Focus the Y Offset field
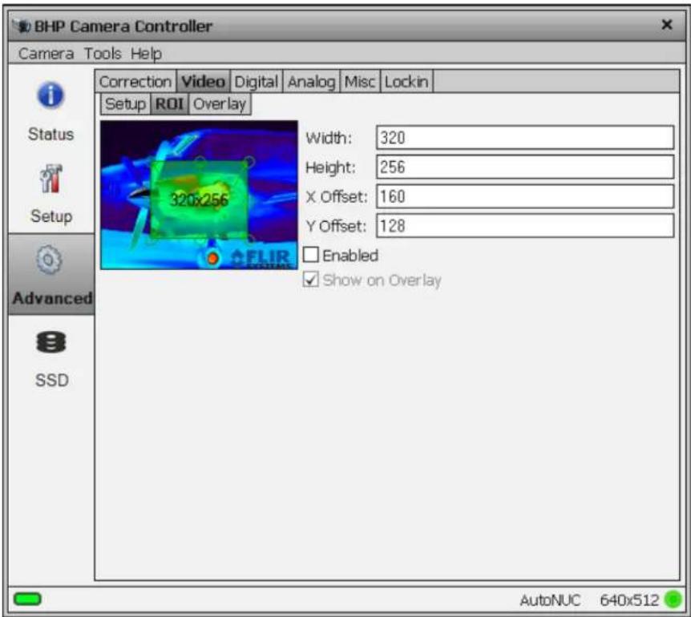Viewport: 691px width, 617px height. tap(525, 226)
